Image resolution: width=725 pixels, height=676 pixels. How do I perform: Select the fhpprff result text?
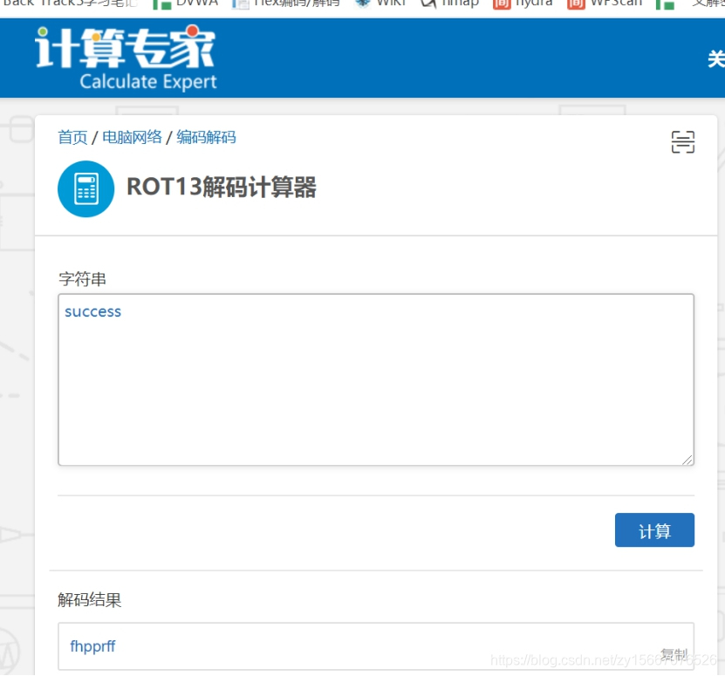coord(90,646)
